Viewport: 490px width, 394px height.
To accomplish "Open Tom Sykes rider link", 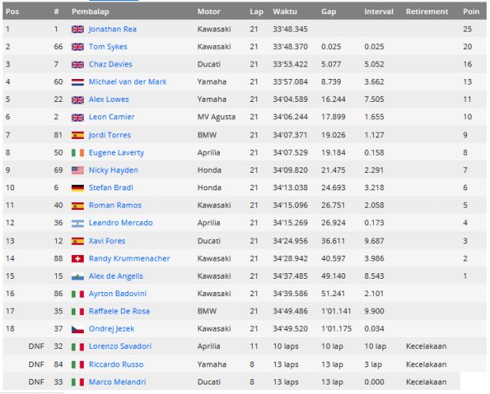I will [x=108, y=47].
